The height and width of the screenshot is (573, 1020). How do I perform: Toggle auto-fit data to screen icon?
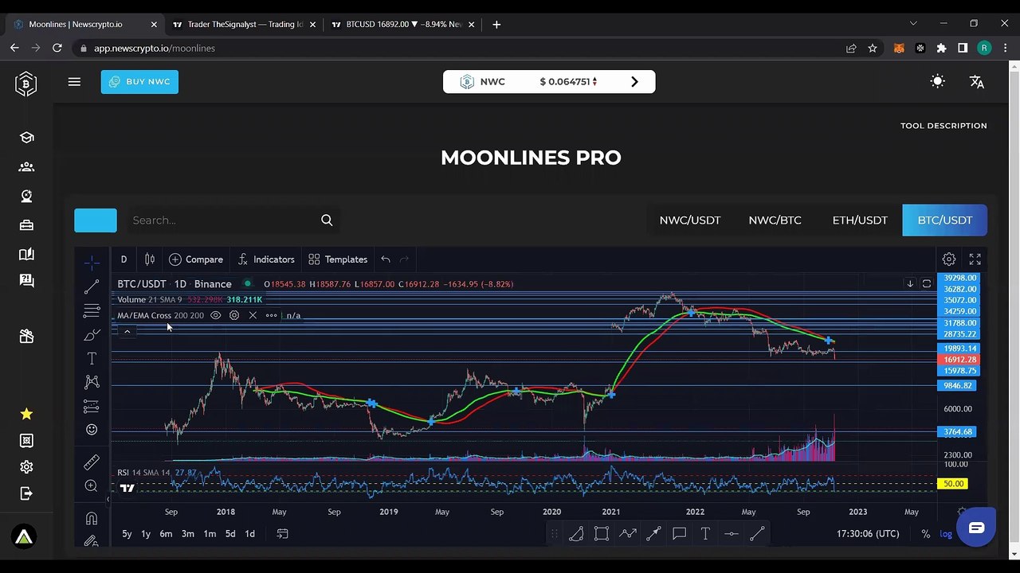[x=927, y=284]
